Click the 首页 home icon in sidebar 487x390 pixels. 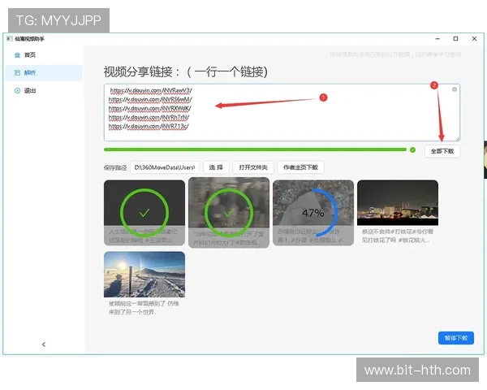pyautogui.click(x=17, y=54)
